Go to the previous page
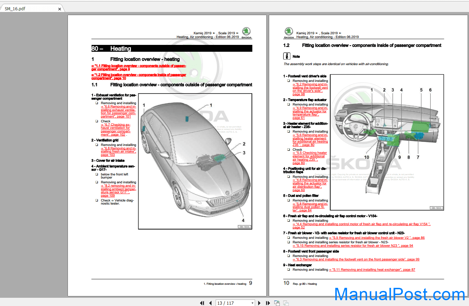The width and height of the screenshot is (469, 306). pyautogui.click(x=211, y=303)
